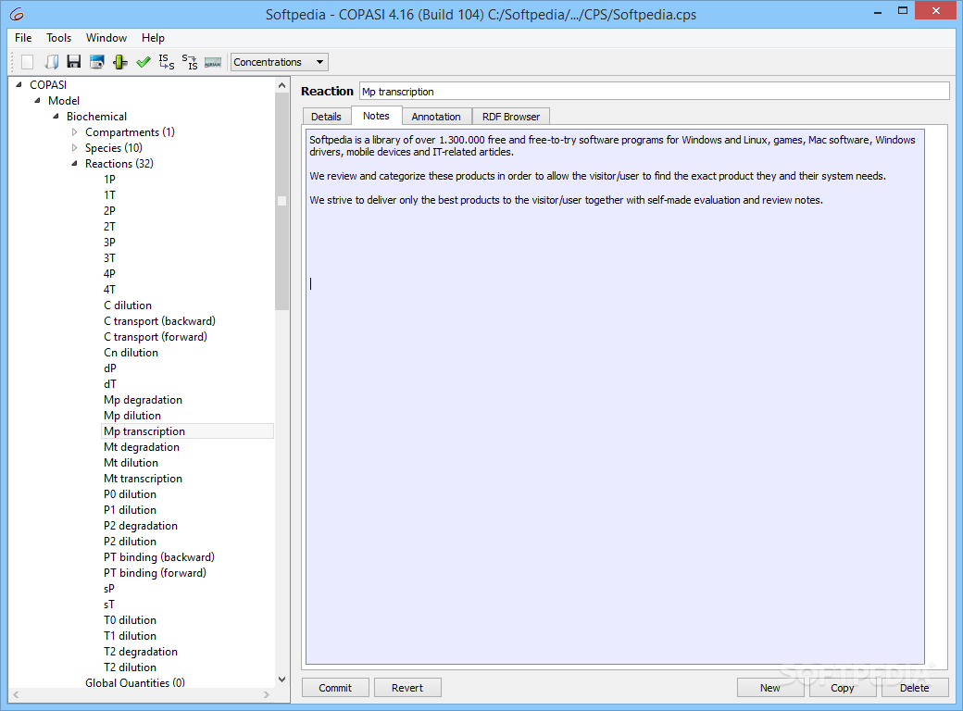Click the New reaction button
The width and height of the screenshot is (963, 711).
[x=770, y=688]
